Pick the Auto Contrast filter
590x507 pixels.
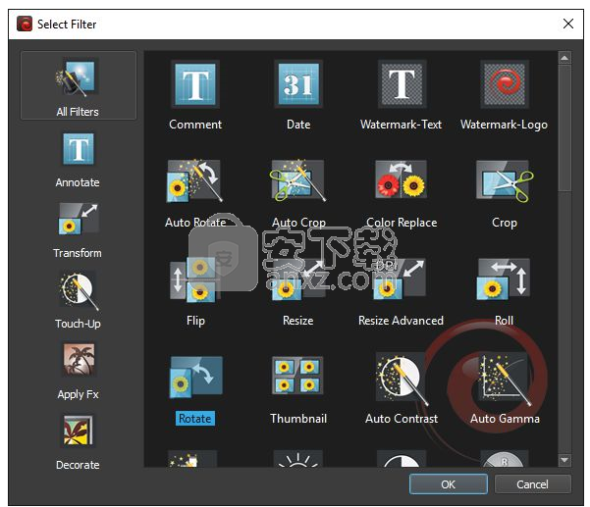click(x=401, y=380)
